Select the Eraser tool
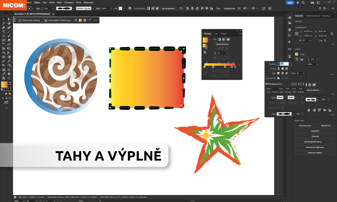 (x=9, y=40)
